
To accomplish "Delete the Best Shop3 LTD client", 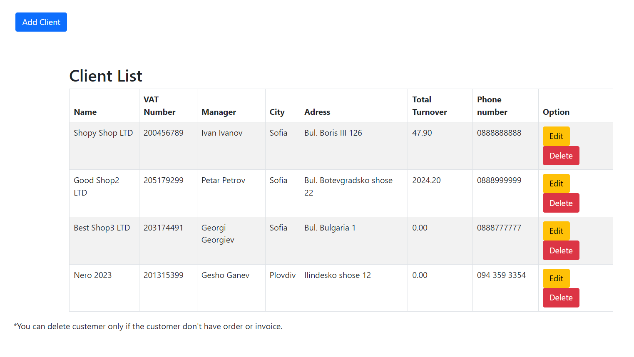I will [561, 250].
